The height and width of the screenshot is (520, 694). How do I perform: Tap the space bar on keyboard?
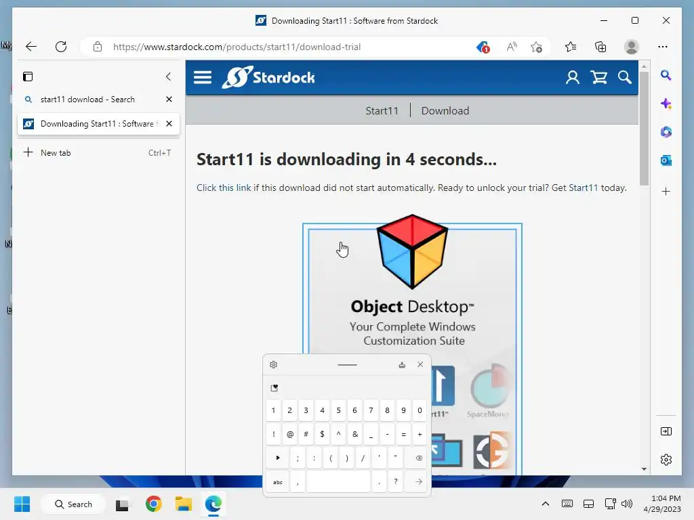(339, 482)
